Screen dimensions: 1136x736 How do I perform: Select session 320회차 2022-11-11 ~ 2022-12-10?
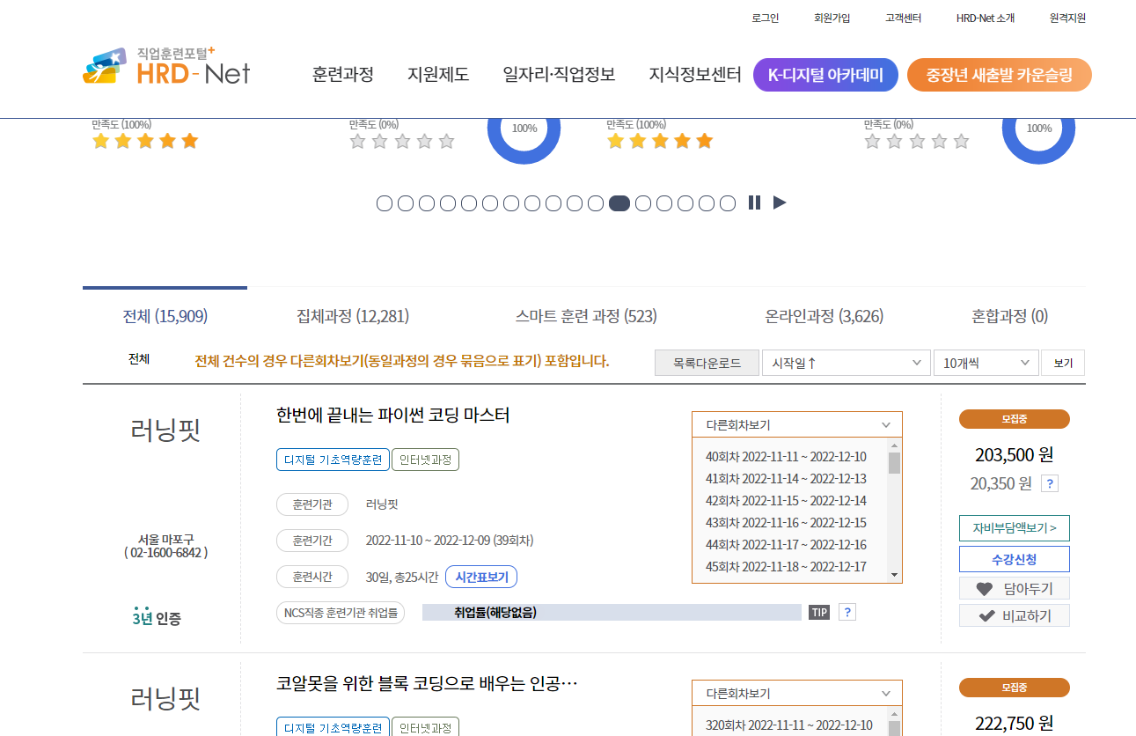pos(789,725)
